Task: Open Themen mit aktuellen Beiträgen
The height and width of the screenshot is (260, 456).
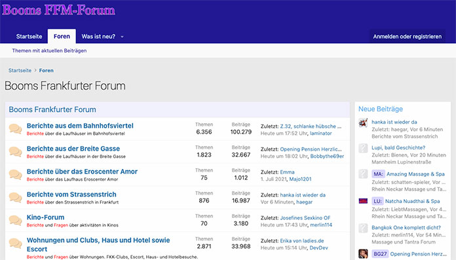Action: [x=49, y=50]
